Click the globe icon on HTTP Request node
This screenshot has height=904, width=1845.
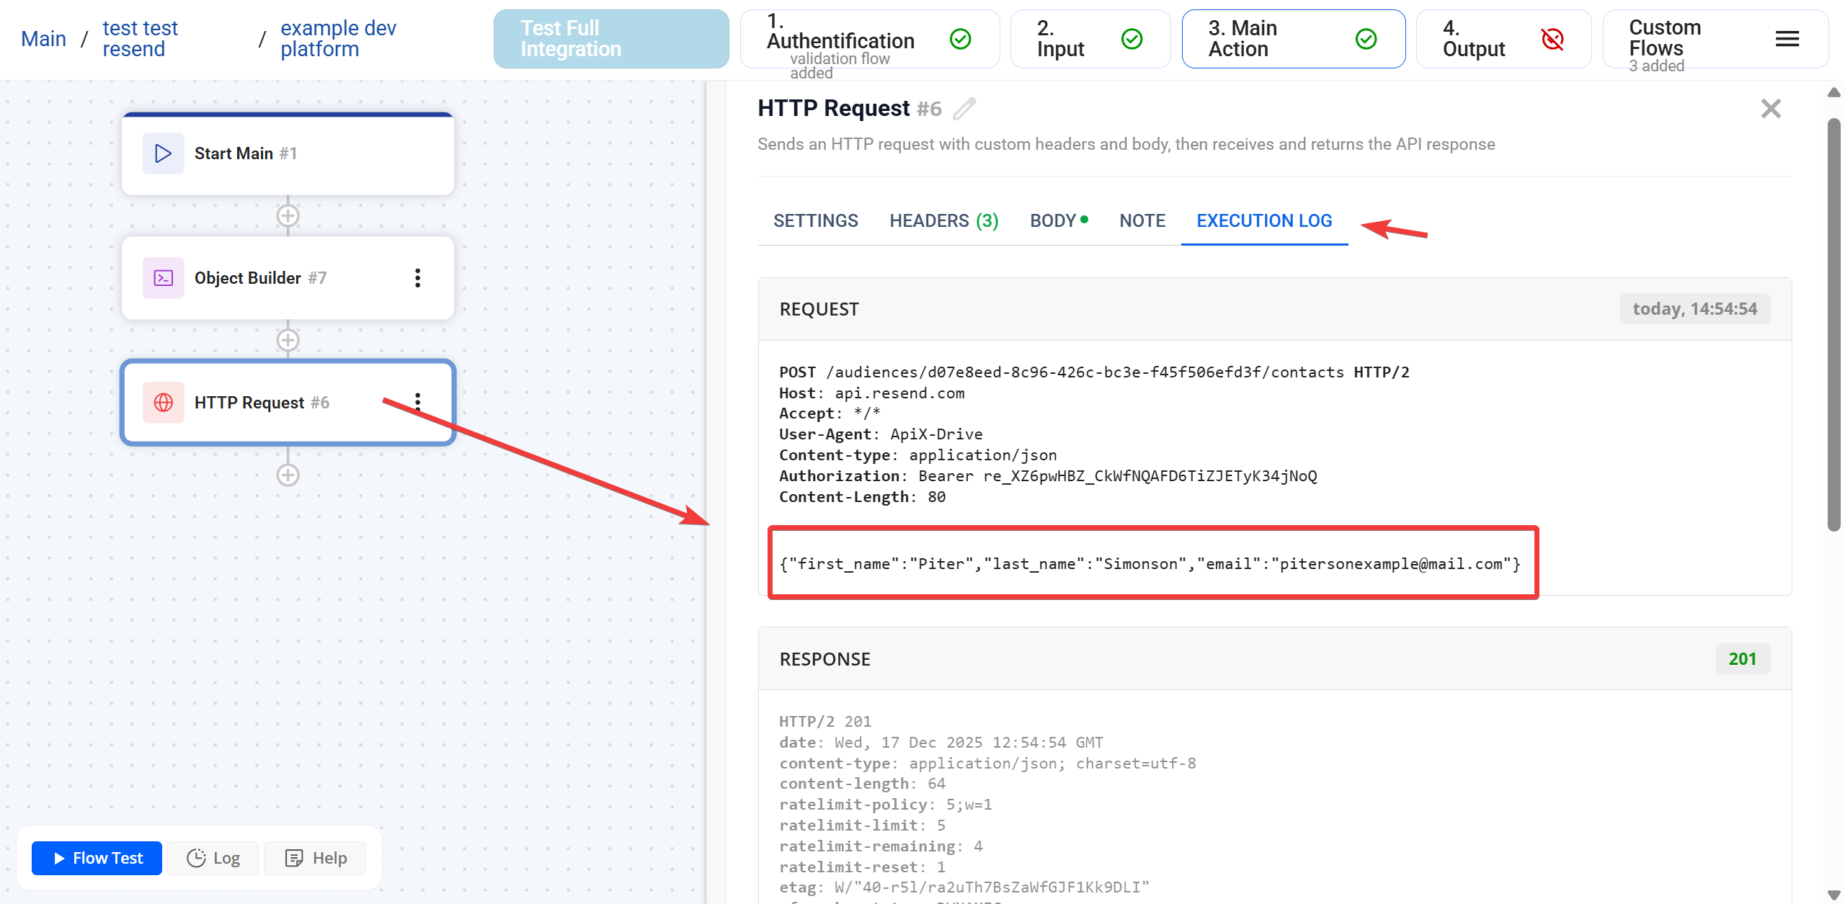[x=163, y=403]
